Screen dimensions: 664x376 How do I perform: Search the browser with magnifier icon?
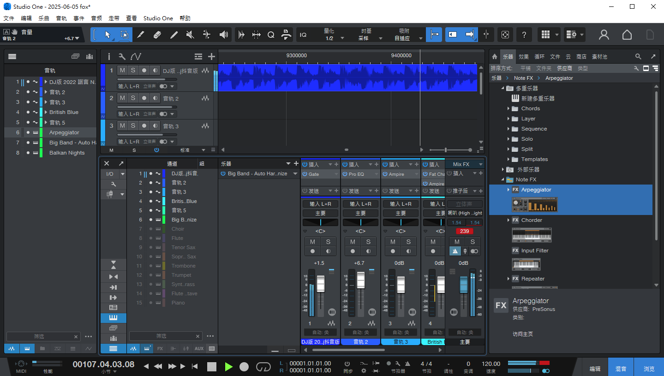coord(638,56)
